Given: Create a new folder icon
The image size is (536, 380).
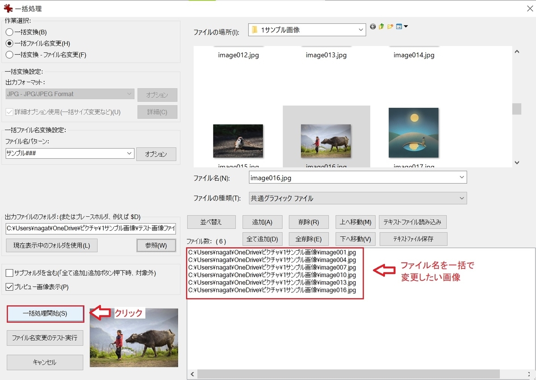Looking at the screenshot, I should (390, 27).
